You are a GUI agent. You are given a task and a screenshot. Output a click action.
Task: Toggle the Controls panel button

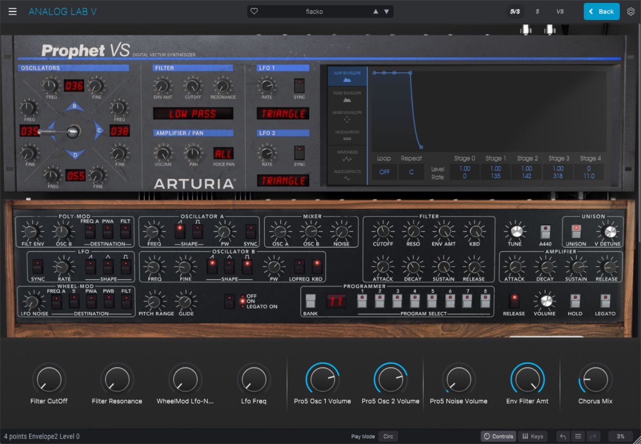[499, 436]
